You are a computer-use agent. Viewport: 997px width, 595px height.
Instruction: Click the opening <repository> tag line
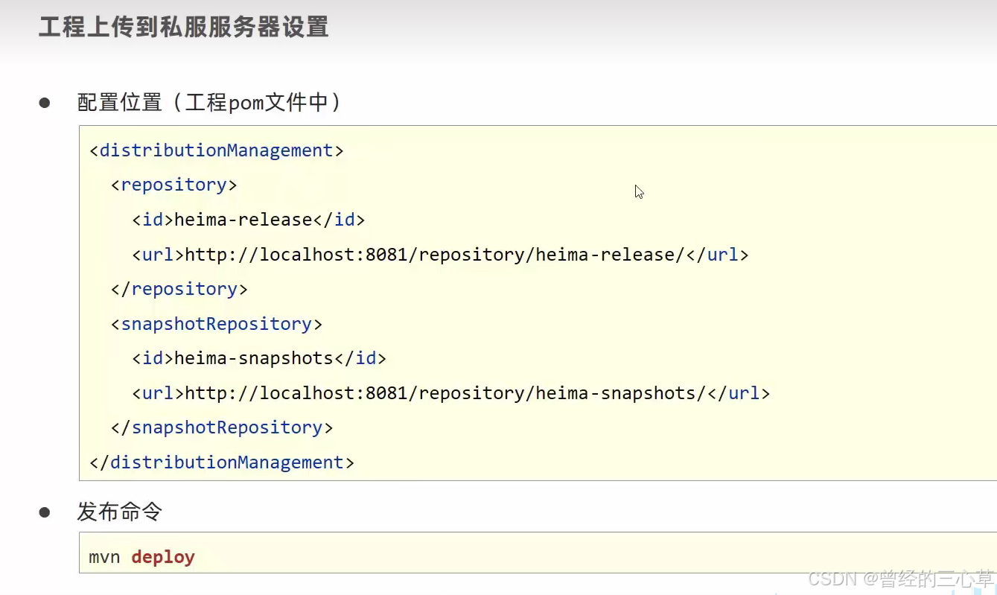click(174, 185)
